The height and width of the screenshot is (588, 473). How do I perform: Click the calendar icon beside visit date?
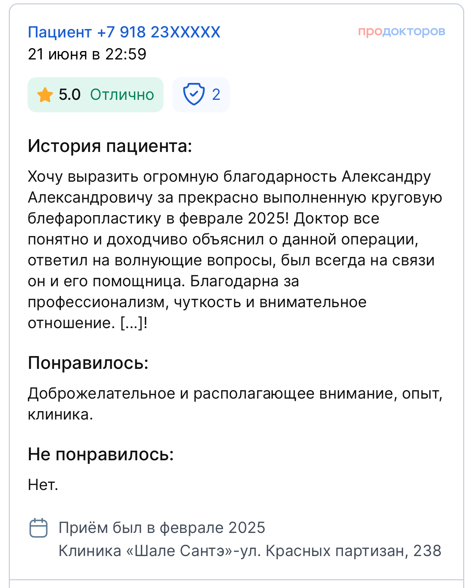[x=38, y=528]
